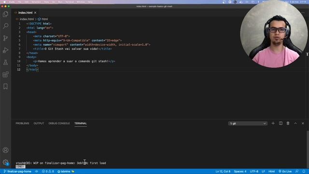The height and width of the screenshot is (174, 309).
Task: Open the Explorer view in activity bar
Action: [5, 14]
